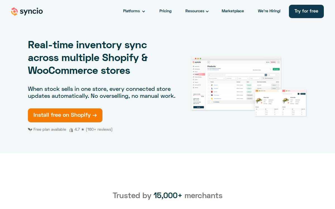Open the Syncio Products dashboard preview image
The image size is (335, 209).
[x=249, y=87]
